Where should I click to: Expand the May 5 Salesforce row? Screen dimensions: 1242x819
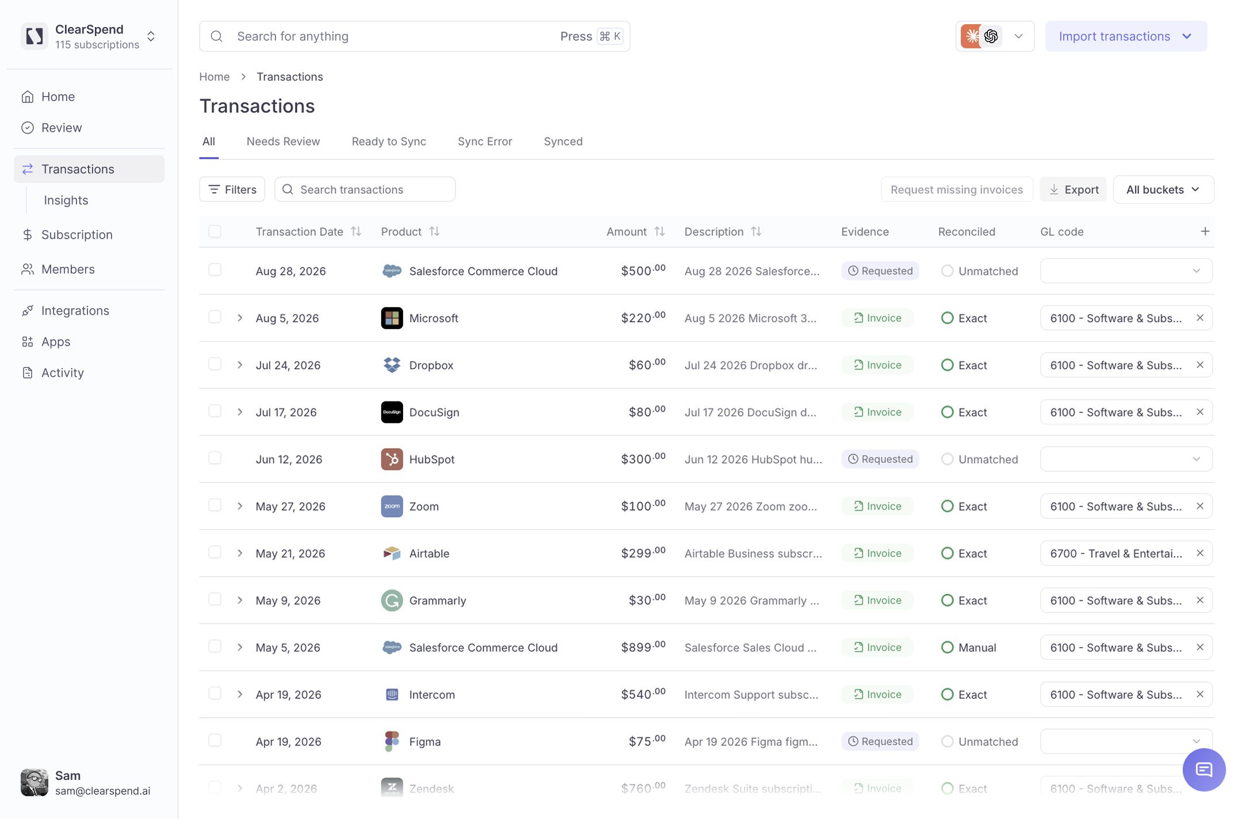click(240, 648)
